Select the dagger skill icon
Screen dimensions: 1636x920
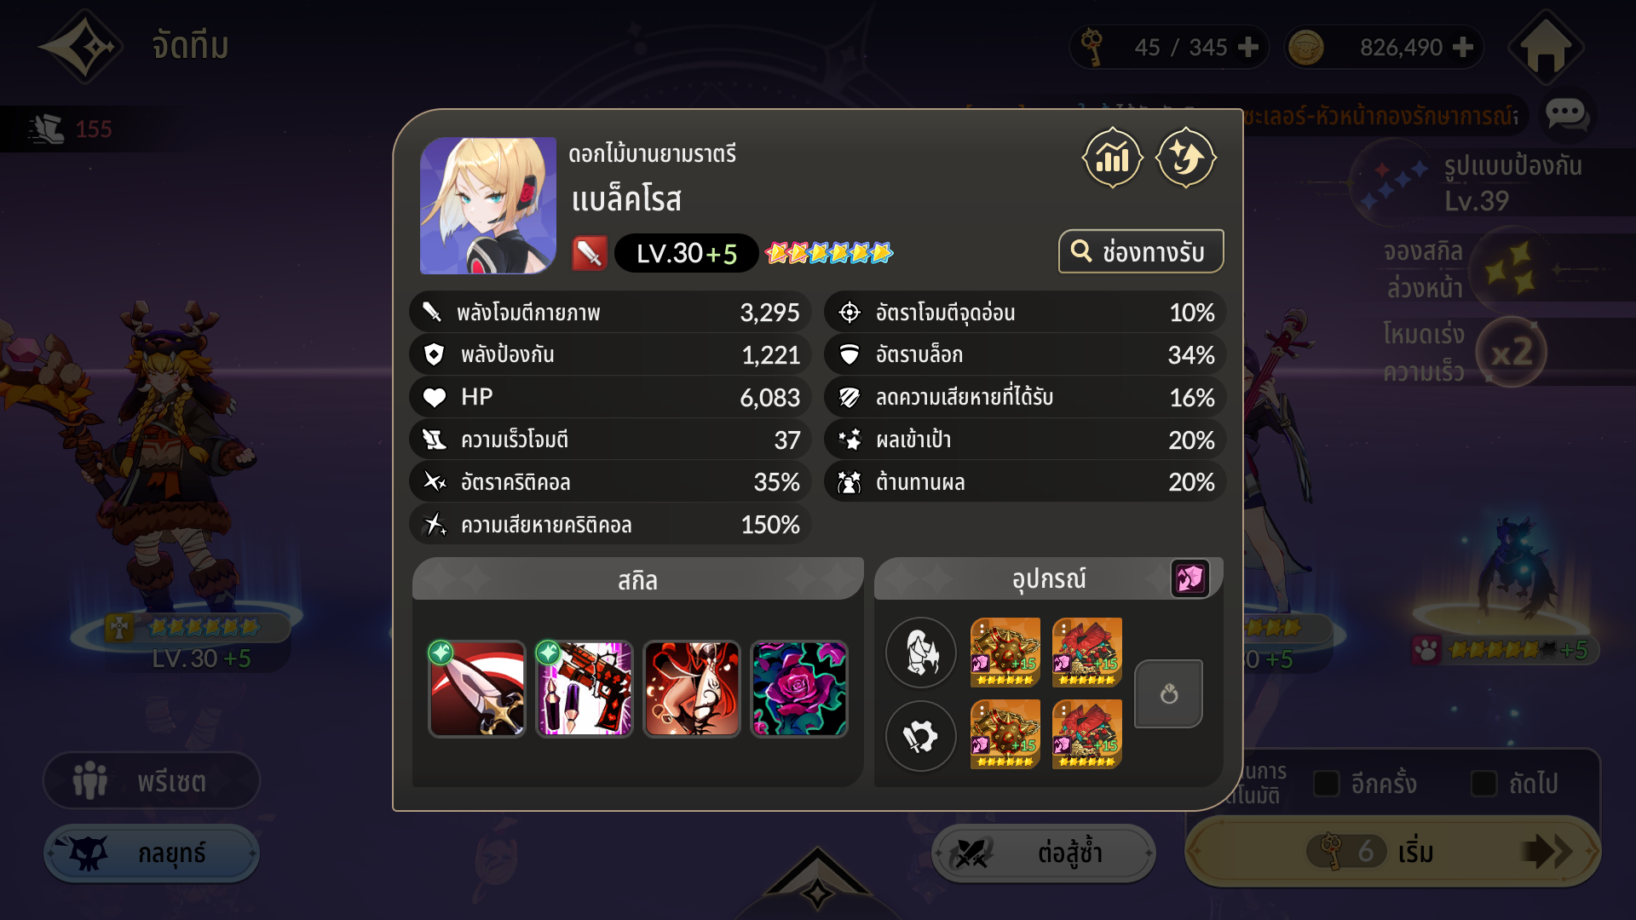477,689
